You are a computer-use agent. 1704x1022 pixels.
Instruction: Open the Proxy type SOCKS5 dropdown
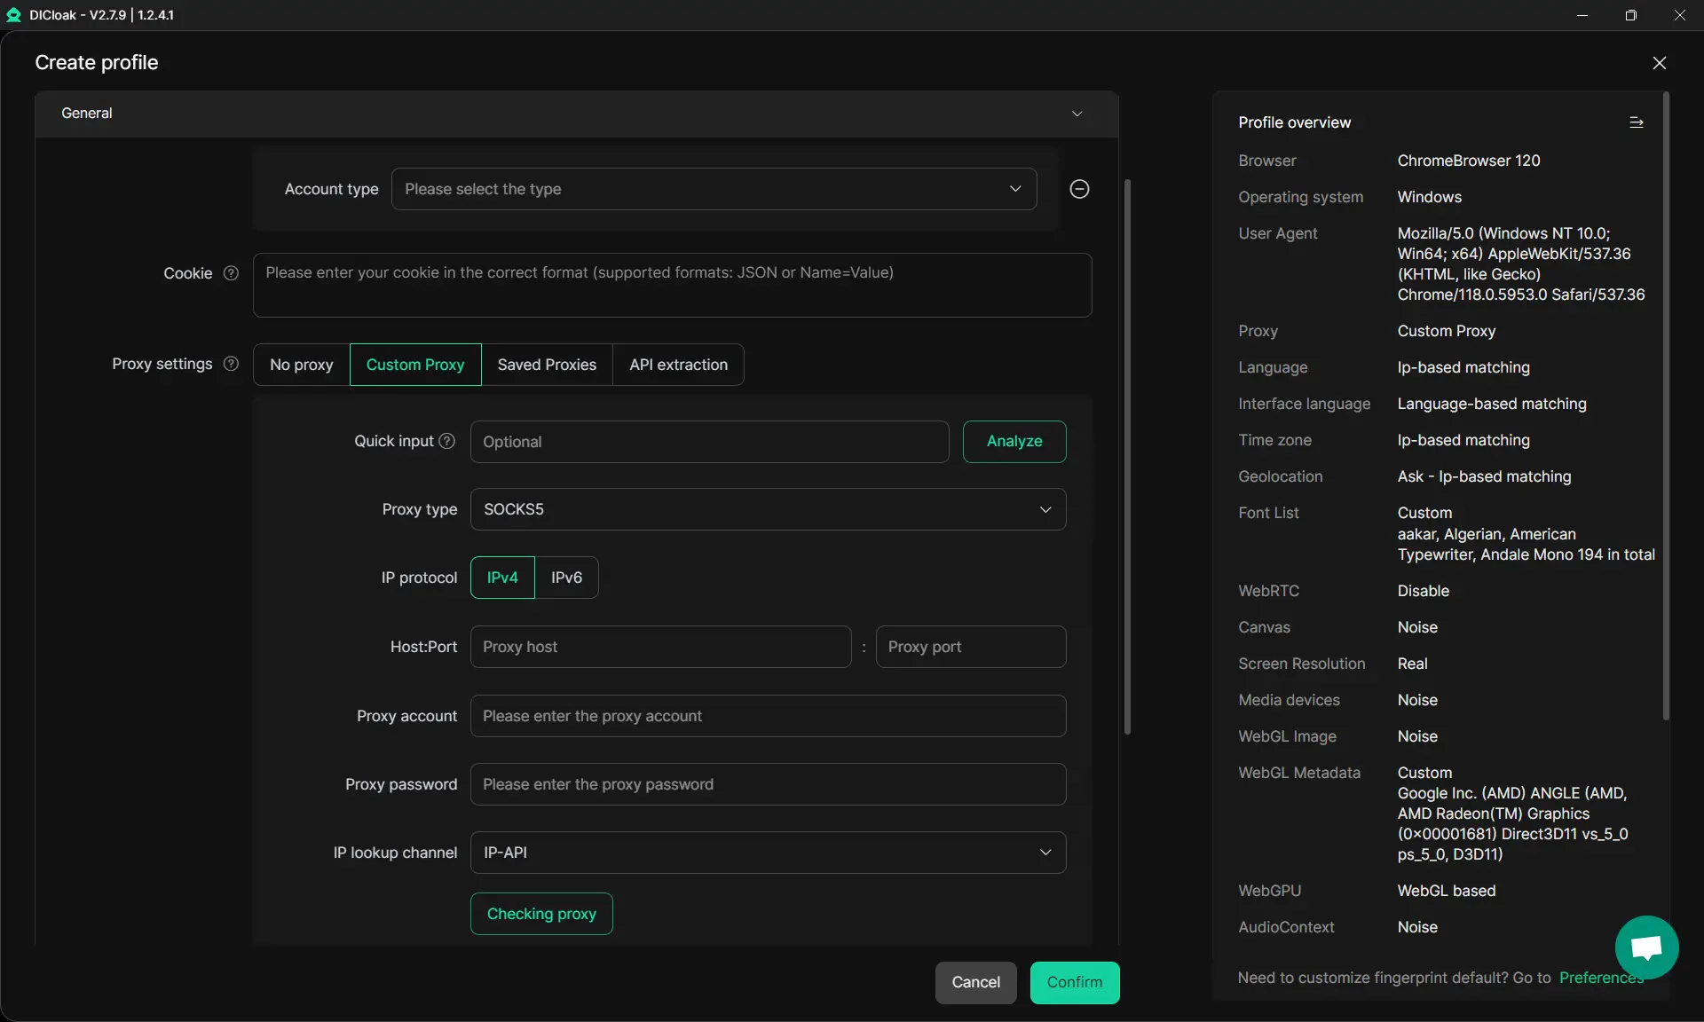(768, 509)
